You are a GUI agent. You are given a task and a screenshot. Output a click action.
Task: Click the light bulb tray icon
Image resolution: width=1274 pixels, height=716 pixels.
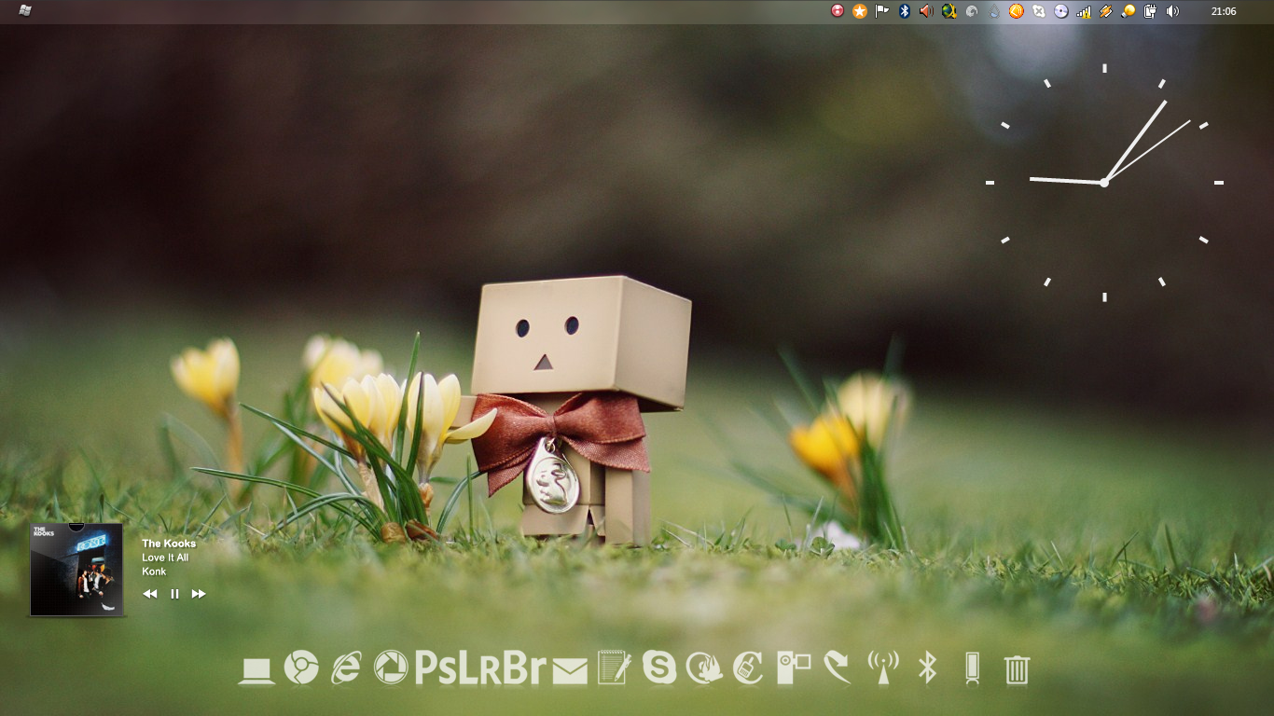pyautogui.click(x=1128, y=11)
